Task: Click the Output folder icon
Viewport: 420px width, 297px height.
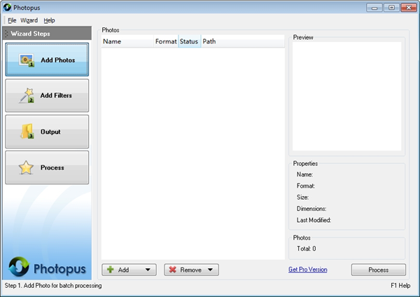Action: pyautogui.click(x=27, y=132)
